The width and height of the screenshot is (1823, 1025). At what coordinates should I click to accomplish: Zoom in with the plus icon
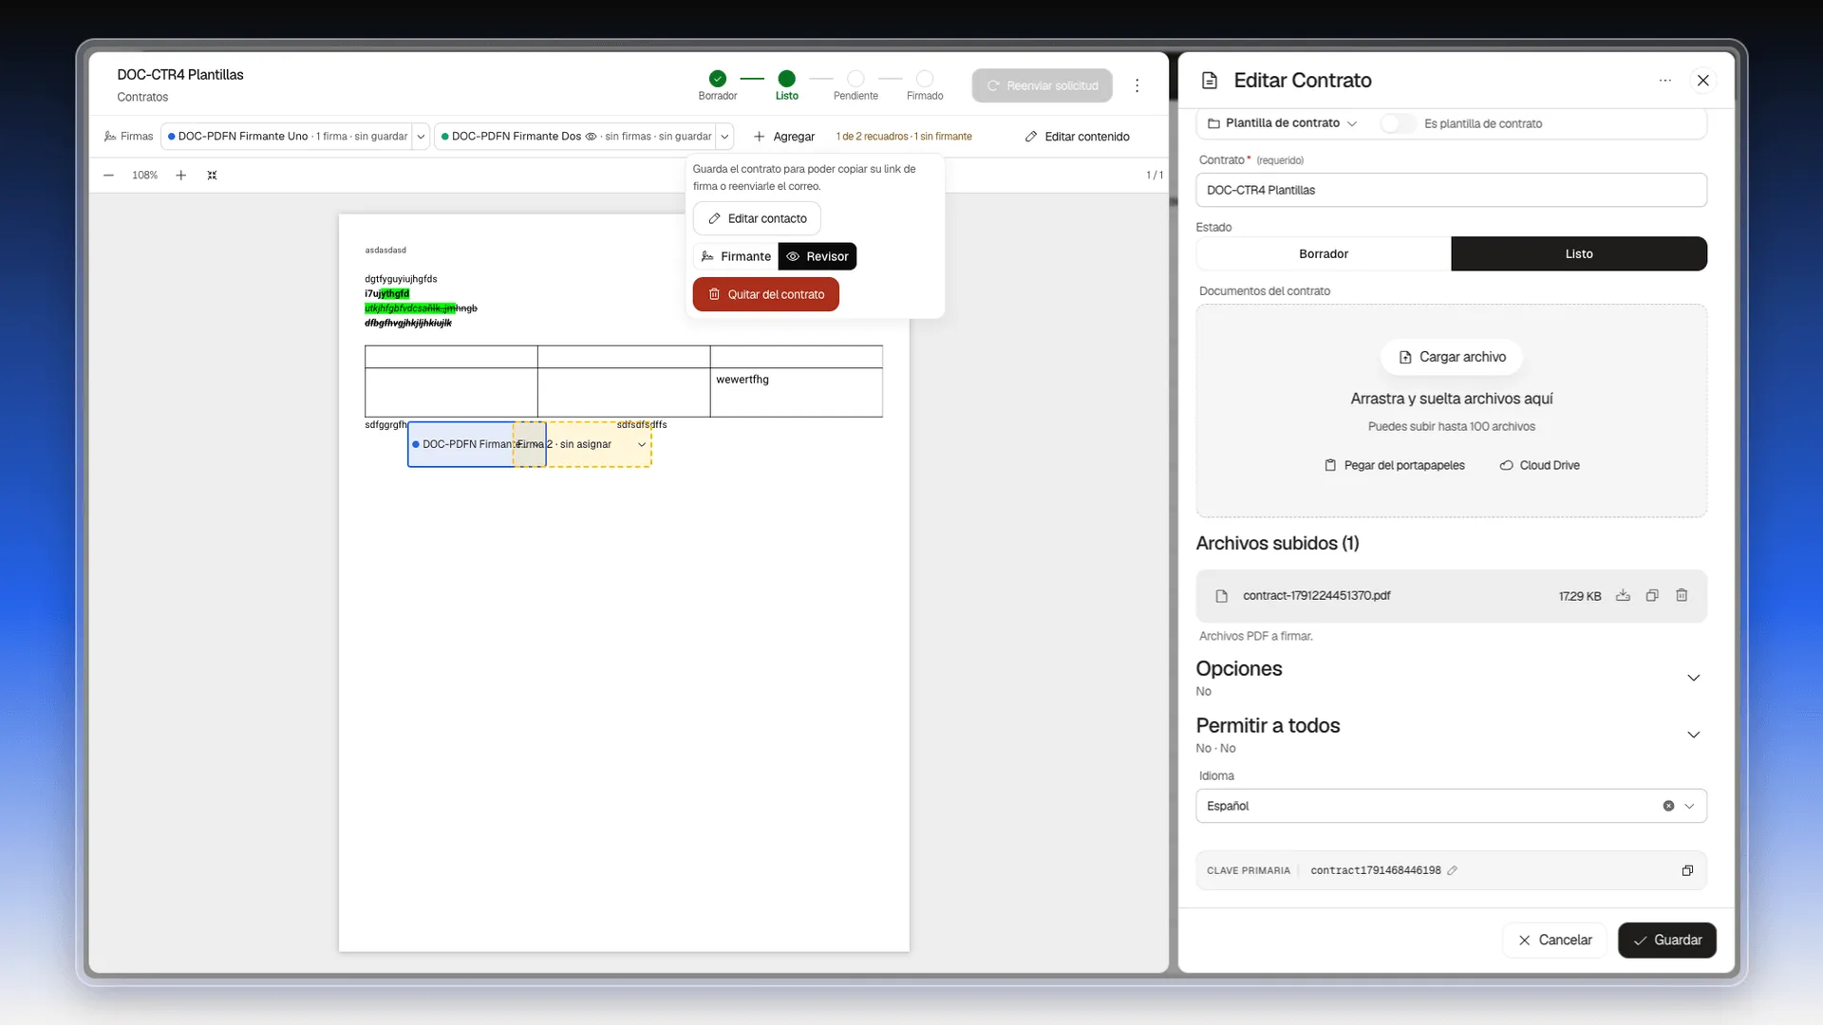(x=180, y=176)
